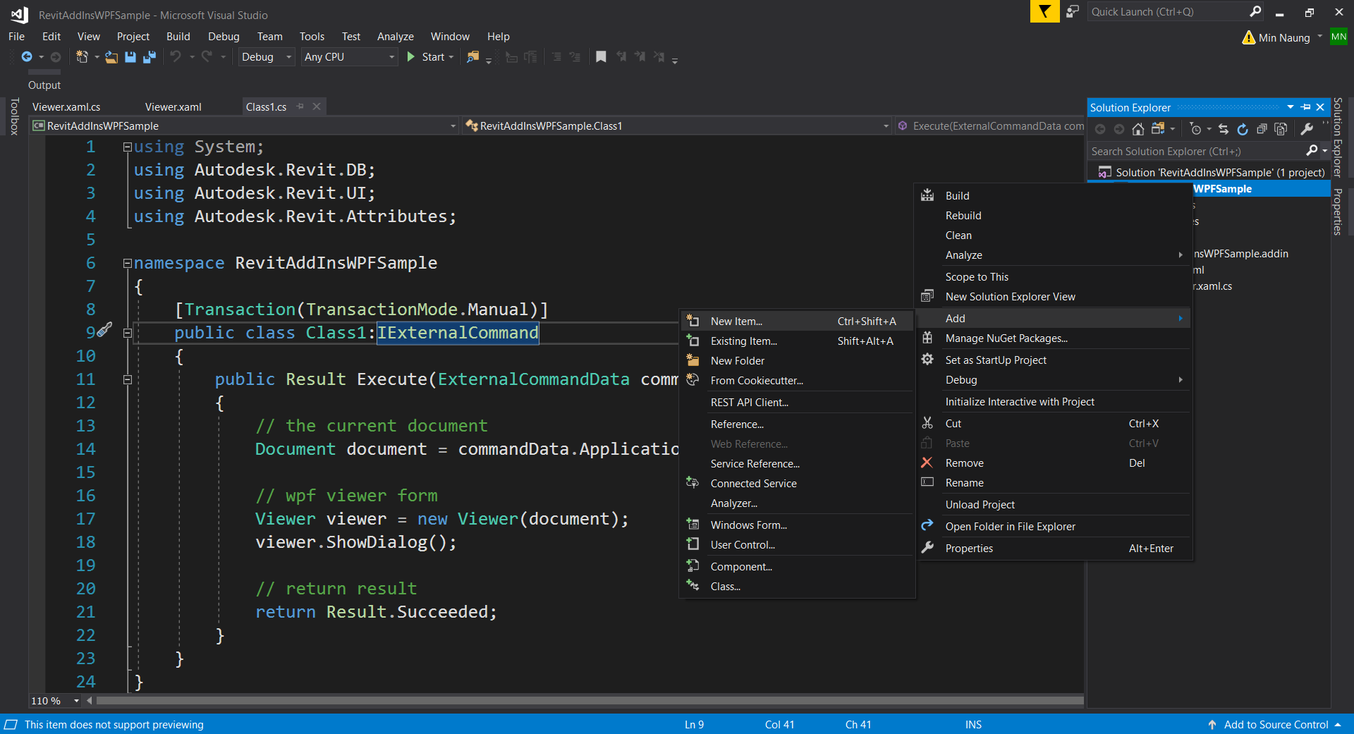Click the Find in Files toolbar icon
Screen dimensions: 1354x734
(x=472, y=57)
